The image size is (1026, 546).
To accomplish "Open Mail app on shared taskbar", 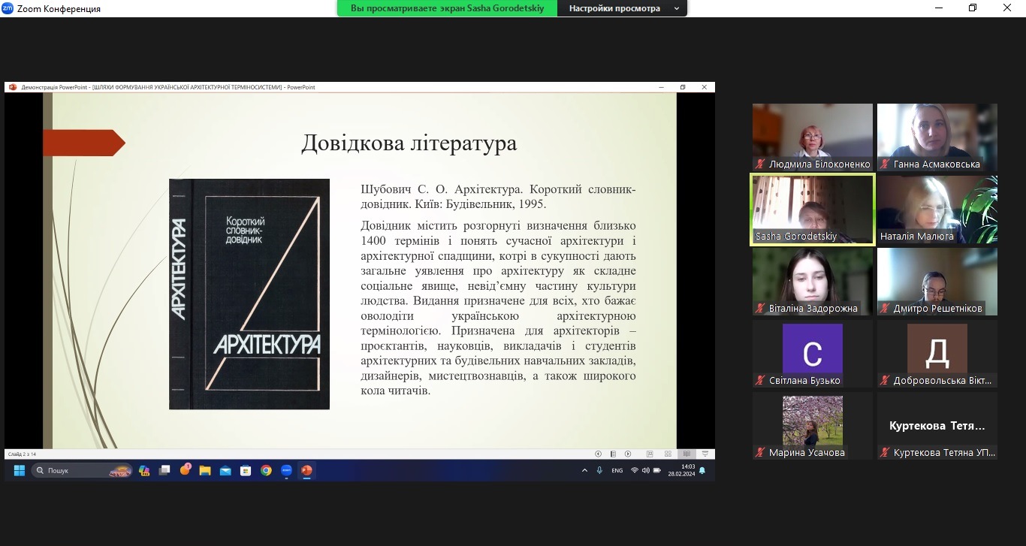I will (x=225, y=471).
